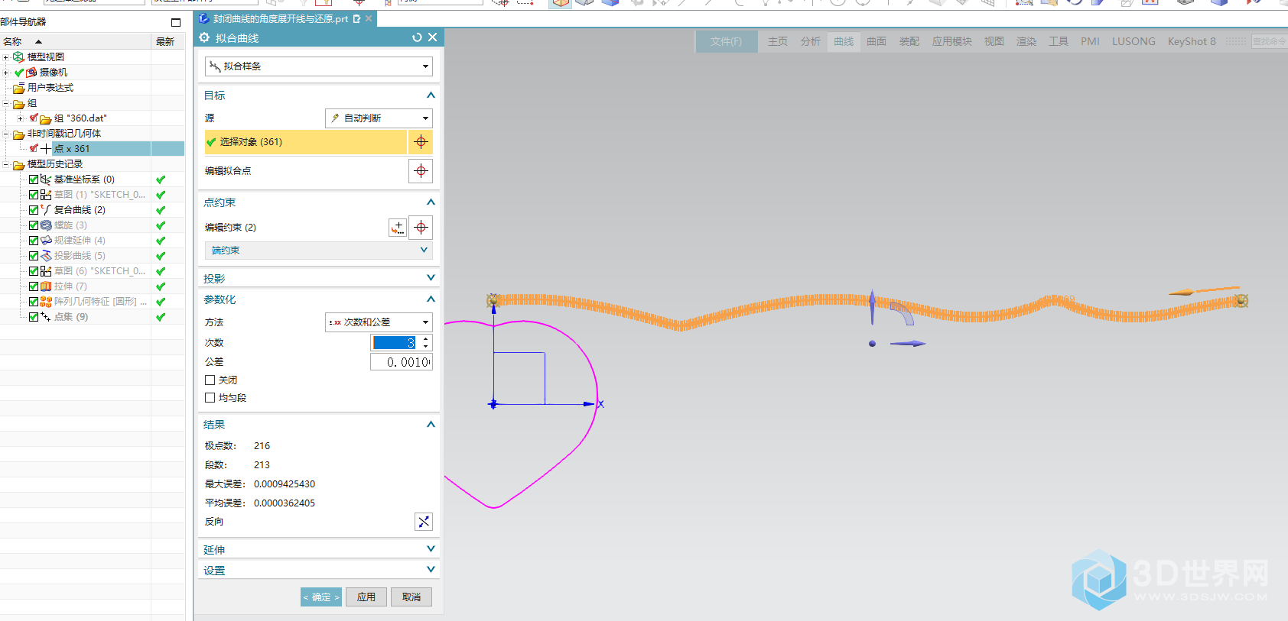The height and width of the screenshot is (621, 1288).
Task: Collapse the 点约束 section
Action: (431, 202)
